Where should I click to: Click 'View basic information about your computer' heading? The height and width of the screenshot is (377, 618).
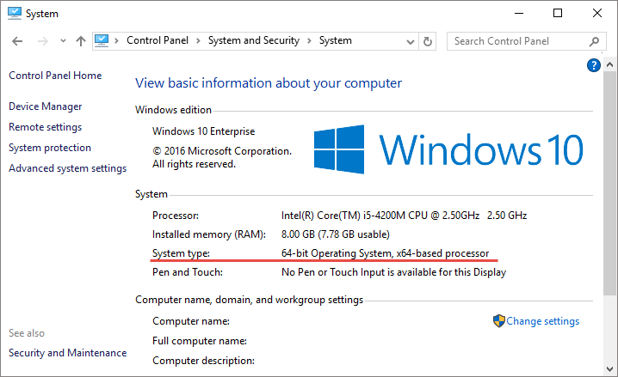pos(269,83)
